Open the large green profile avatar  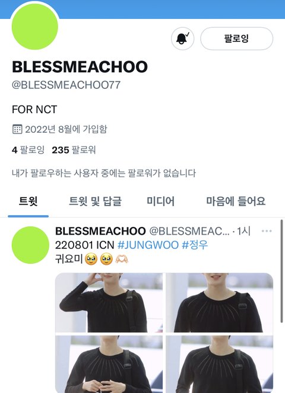[x=35, y=26]
